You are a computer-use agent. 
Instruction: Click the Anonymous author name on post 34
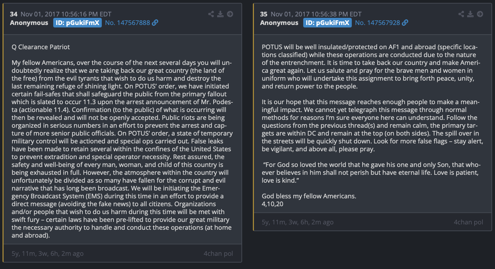coord(29,23)
